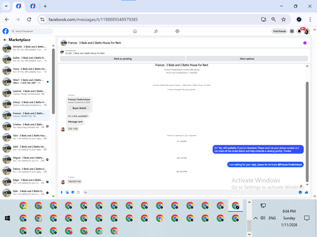Open the Gallos conversation
This screenshot has width=317, height=237.
[x=25, y=59]
